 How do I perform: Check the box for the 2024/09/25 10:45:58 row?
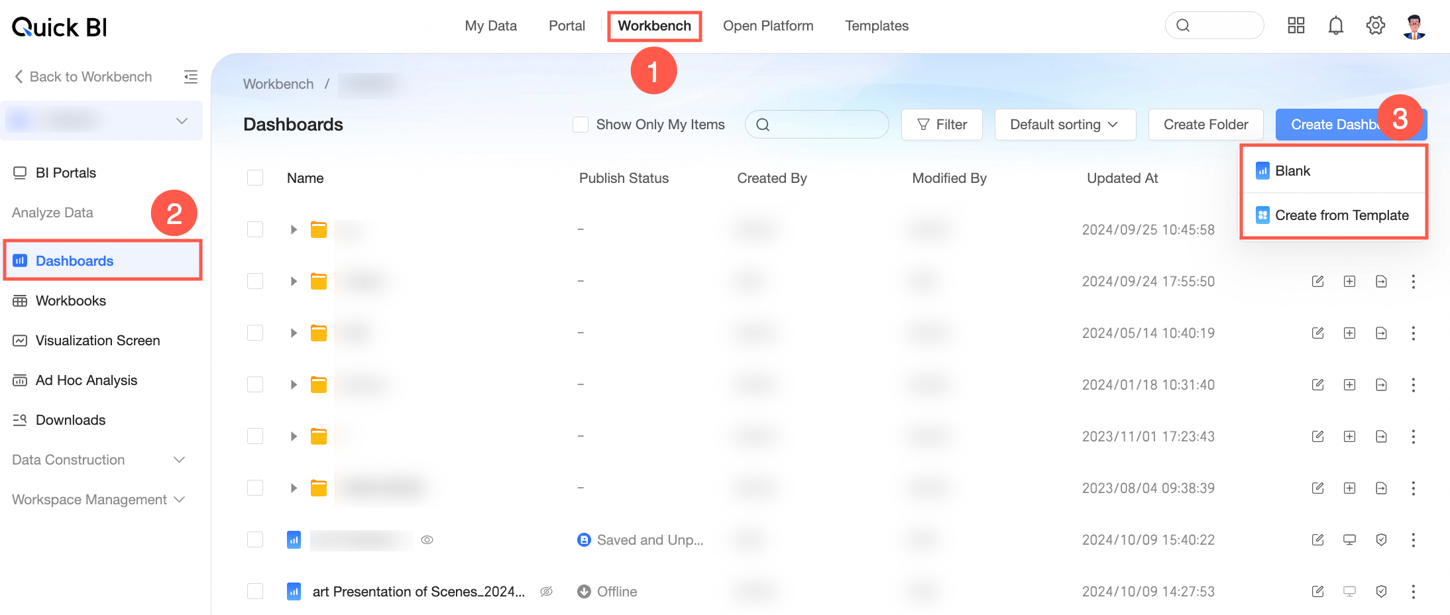pos(255,229)
